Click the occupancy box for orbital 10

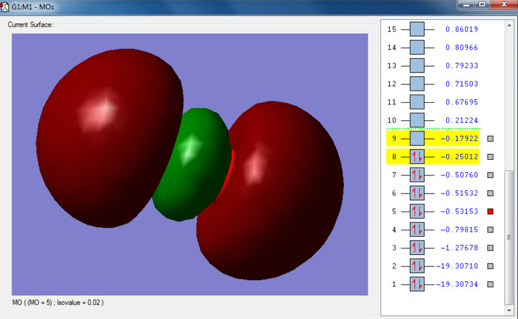[x=417, y=120]
